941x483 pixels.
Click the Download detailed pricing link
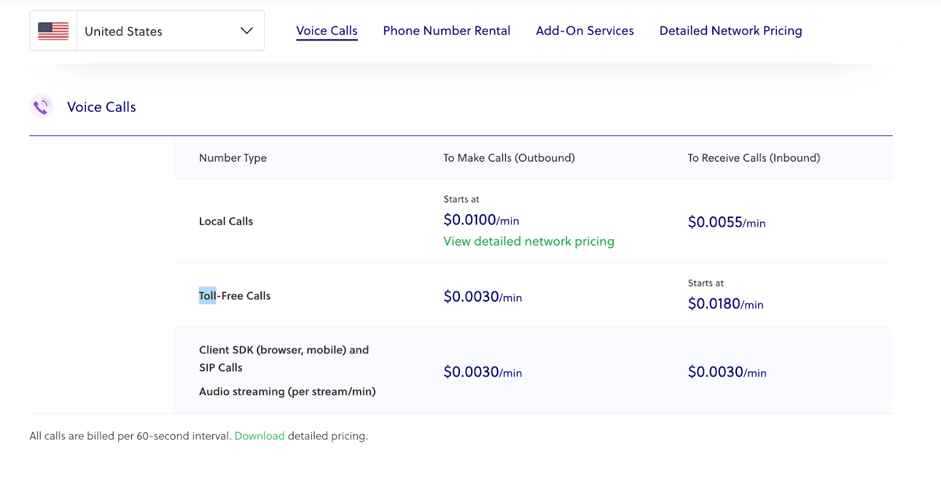(x=259, y=436)
